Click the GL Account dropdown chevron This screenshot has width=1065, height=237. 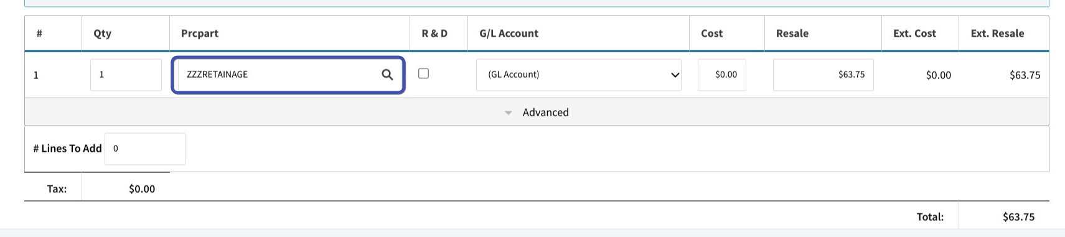pyautogui.click(x=675, y=75)
